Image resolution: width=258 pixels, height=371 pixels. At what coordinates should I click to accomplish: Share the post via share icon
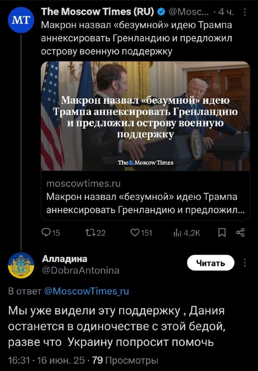click(x=240, y=233)
